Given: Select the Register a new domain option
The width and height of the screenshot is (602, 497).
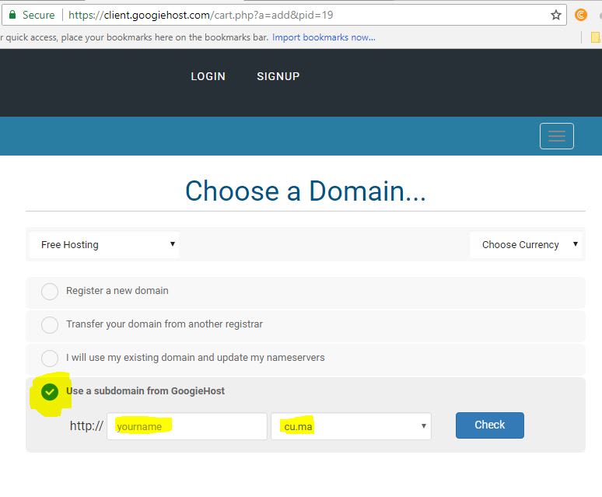Looking at the screenshot, I should coord(50,292).
